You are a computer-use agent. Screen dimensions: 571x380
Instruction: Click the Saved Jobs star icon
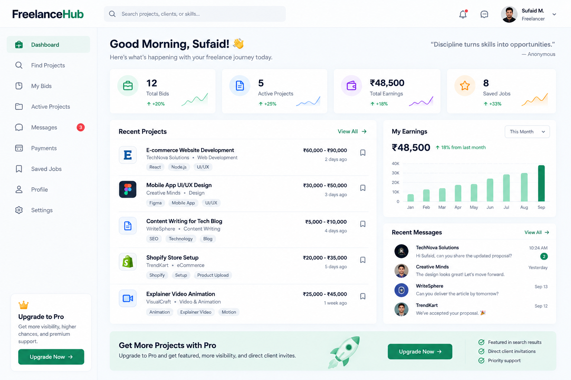(465, 86)
